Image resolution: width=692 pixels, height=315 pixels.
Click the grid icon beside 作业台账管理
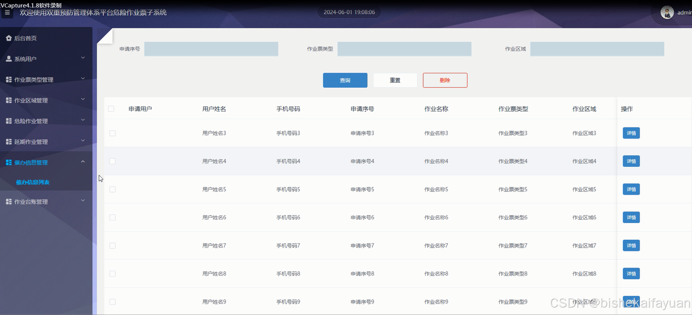coord(9,201)
